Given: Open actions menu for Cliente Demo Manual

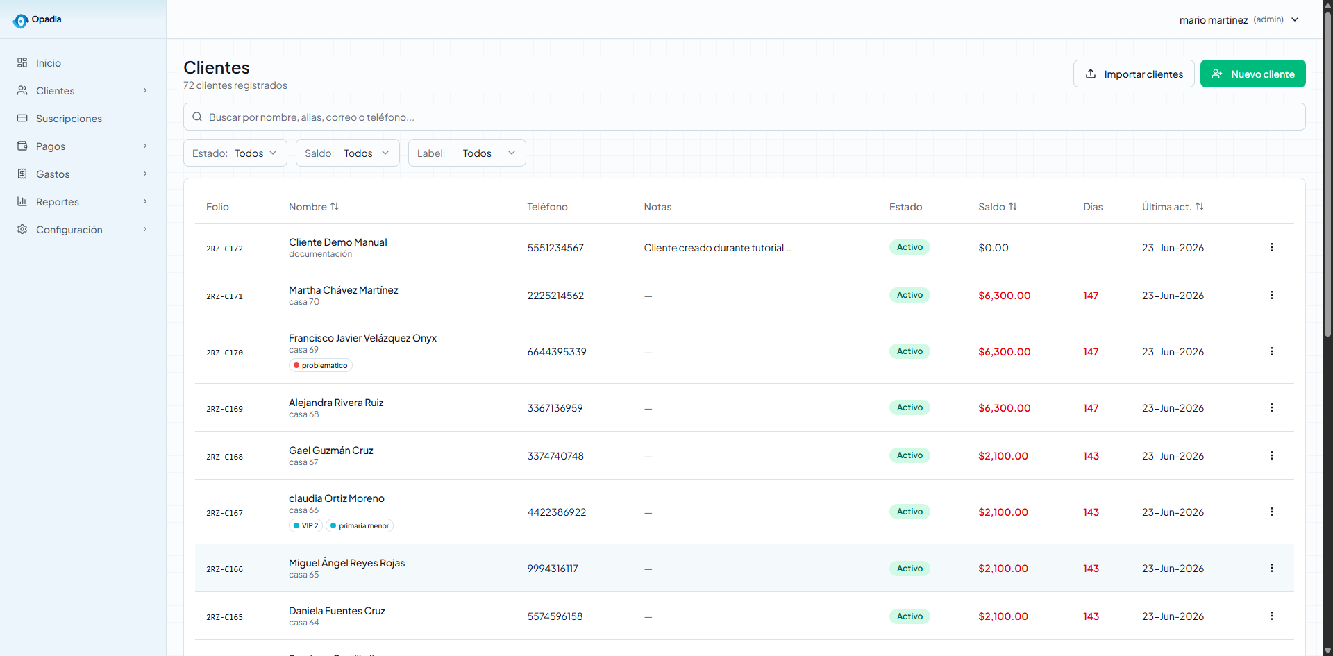Looking at the screenshot, I should tap(1272, 247).
